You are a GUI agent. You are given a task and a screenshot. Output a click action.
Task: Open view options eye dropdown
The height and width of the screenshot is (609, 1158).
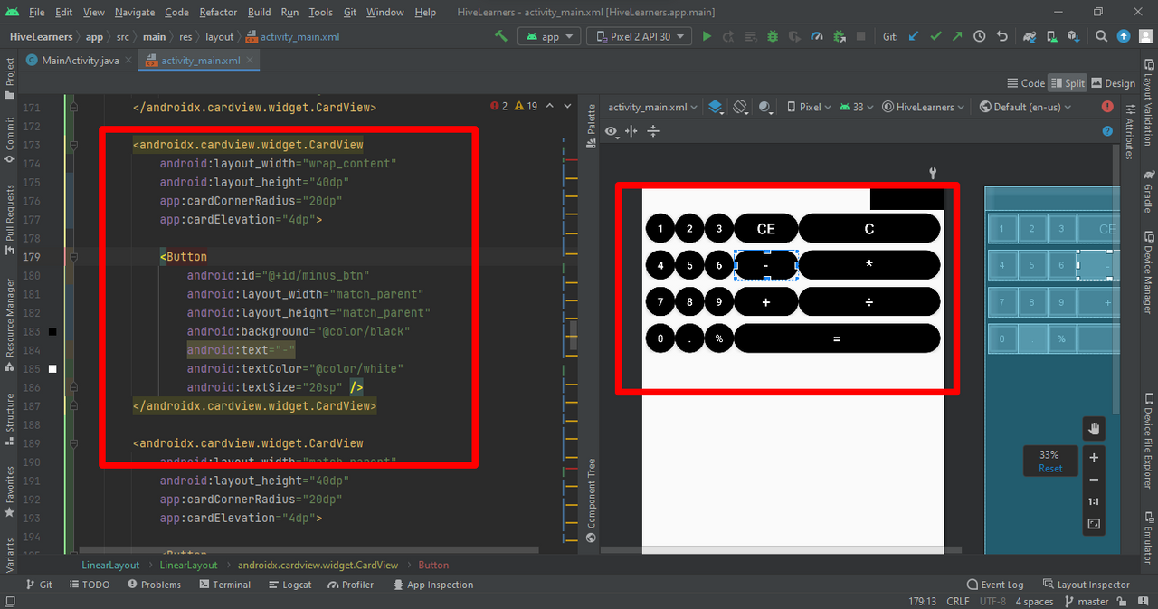[612, 131]
